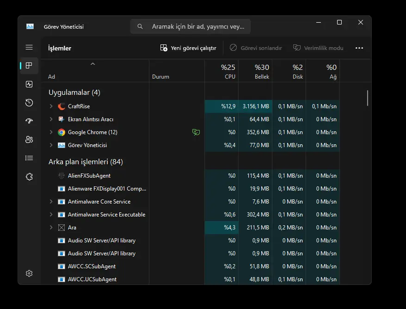Sort by the Disk column header

[289, 71]
